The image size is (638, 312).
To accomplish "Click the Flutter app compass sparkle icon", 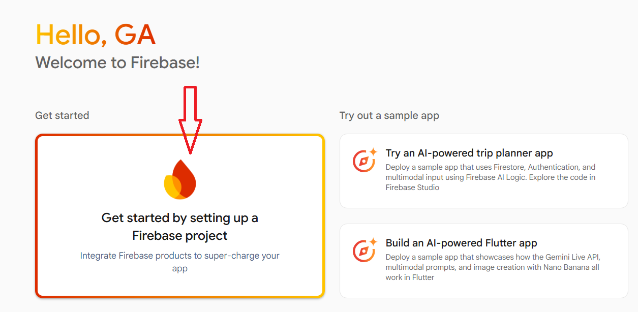I will coord(364,250).
